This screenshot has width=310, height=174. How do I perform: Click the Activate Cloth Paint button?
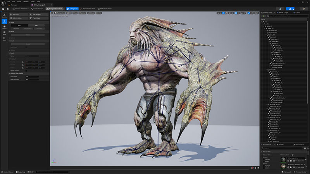pos(88,9)
